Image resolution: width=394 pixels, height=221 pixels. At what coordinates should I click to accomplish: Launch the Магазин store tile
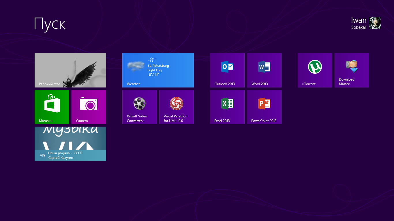click(x=52, y=107)
